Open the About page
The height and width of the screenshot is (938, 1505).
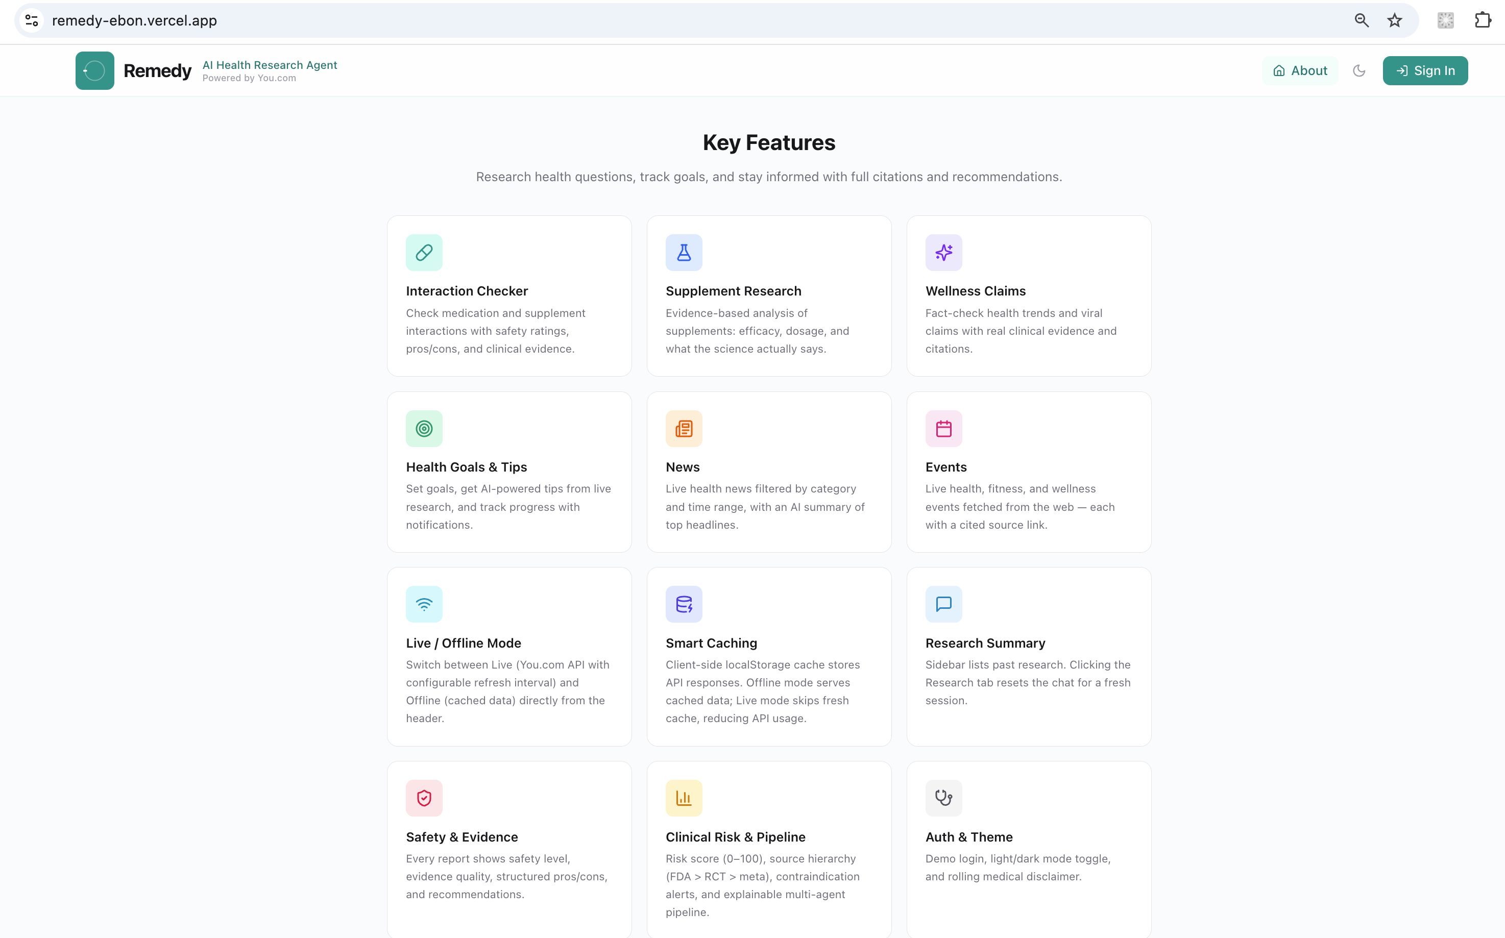point(1300,71)
